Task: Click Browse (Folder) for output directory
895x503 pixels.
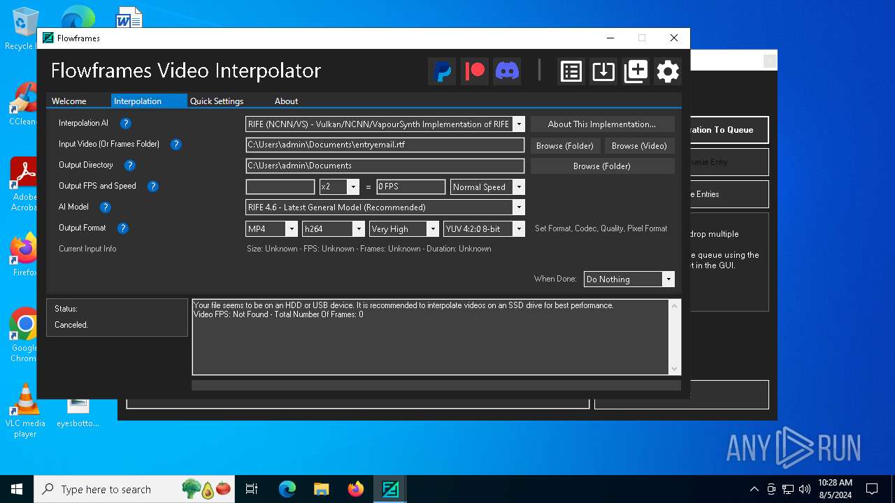Action: tap(602, 166)
